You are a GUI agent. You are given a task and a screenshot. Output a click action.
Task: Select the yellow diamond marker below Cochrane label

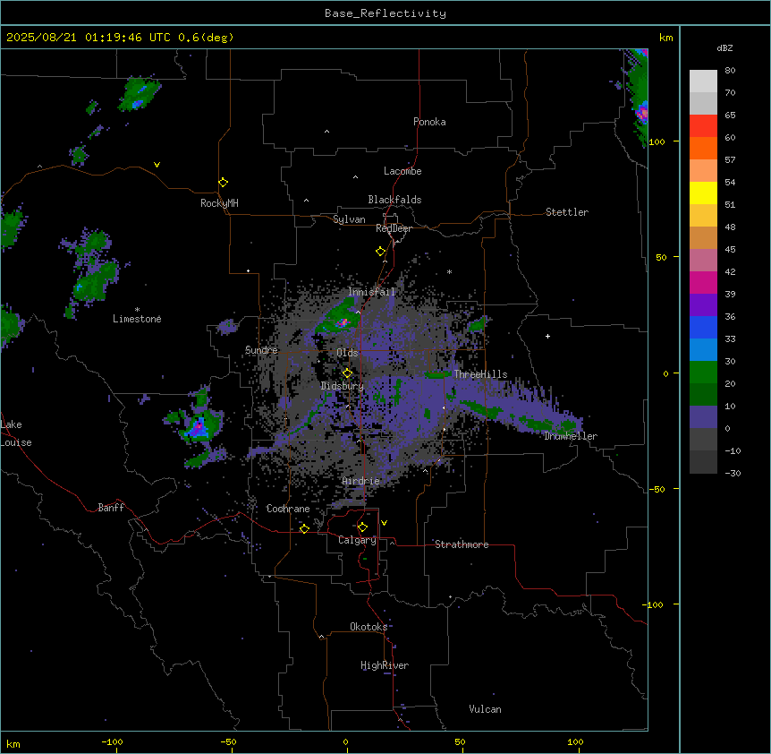pyautogui.click(x=304, y=528)
